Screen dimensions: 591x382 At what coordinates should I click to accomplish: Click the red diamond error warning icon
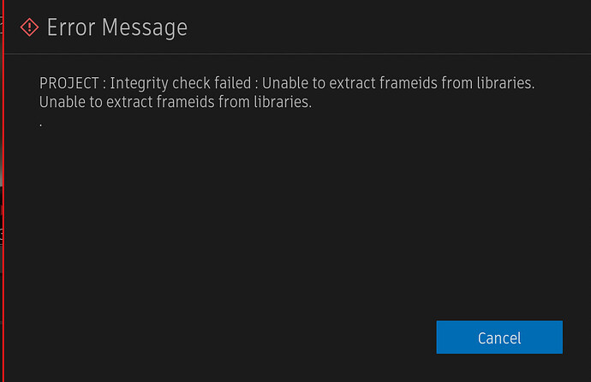[x=29, y=27]
